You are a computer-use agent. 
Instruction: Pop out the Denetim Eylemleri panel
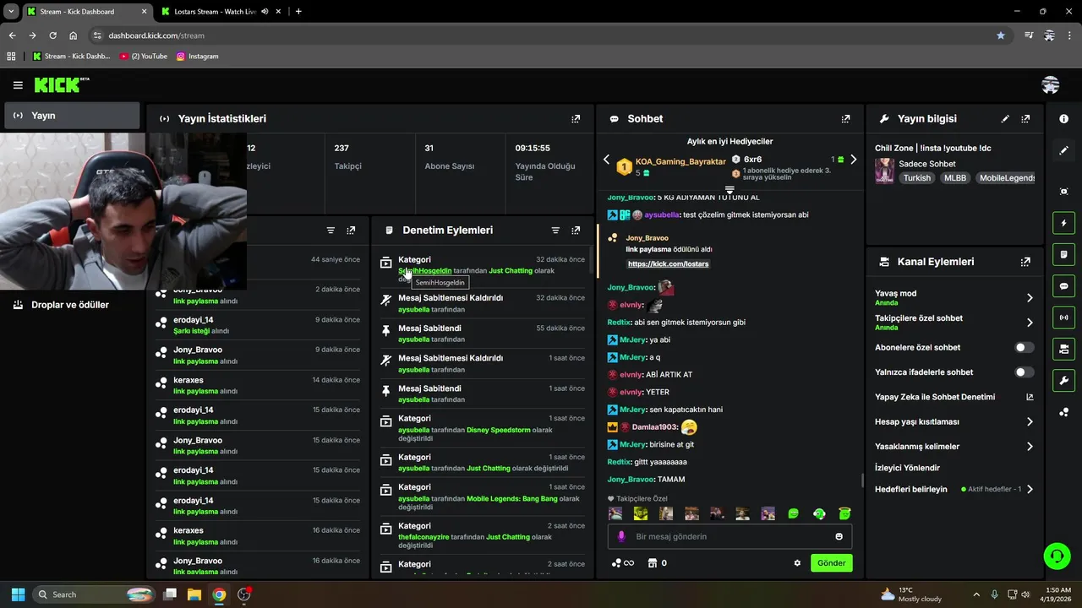[x=576, y=231]
